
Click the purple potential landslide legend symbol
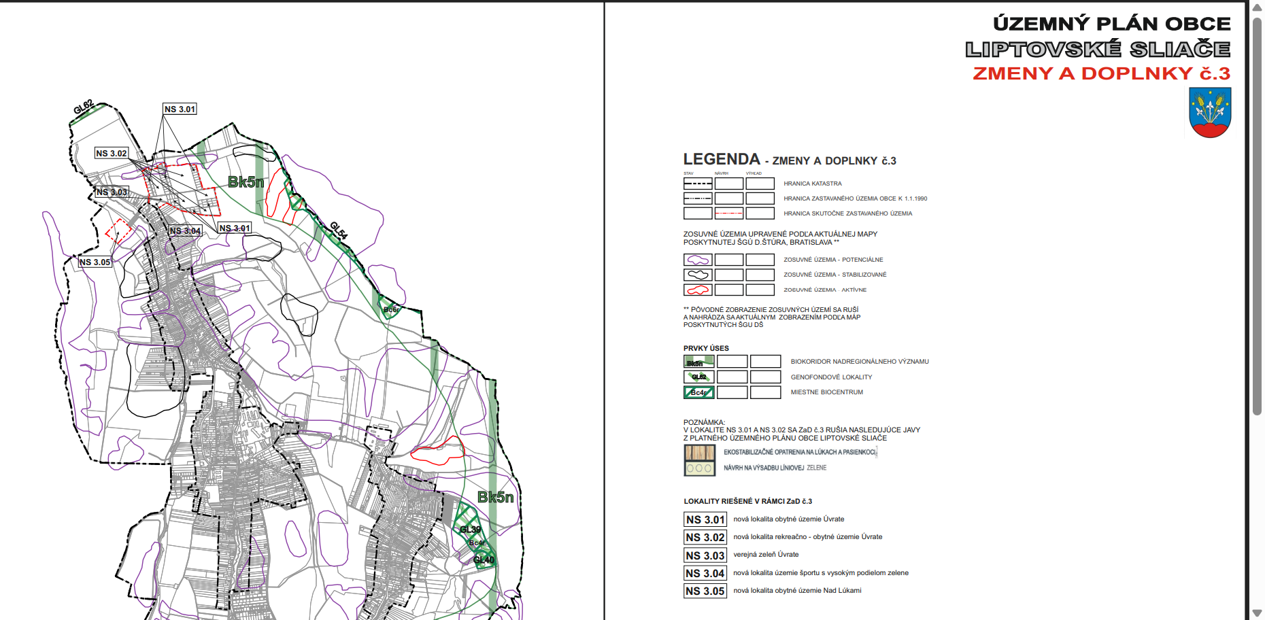pos(698,260)
